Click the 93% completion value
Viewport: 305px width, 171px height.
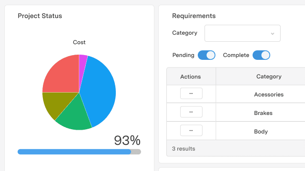point(127,141)
